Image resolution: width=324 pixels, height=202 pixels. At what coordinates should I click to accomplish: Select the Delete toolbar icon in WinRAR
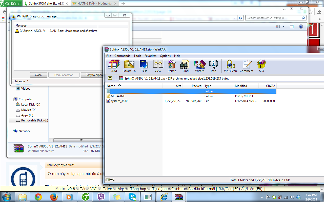(172, 66)
